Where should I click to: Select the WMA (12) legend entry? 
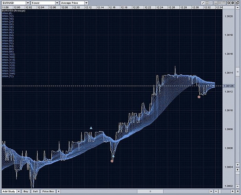8,16
